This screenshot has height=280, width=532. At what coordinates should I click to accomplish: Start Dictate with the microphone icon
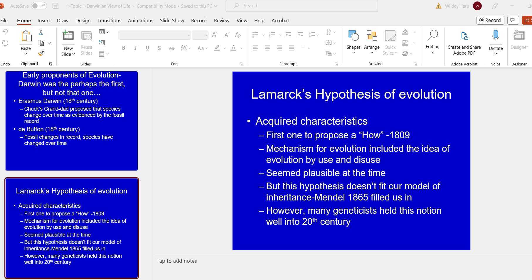click(x=496, y=35)
